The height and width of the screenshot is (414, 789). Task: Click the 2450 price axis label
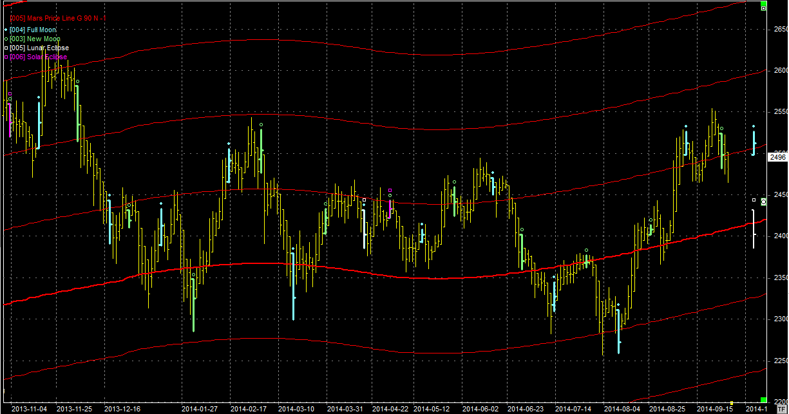click(x=780, y=195)
